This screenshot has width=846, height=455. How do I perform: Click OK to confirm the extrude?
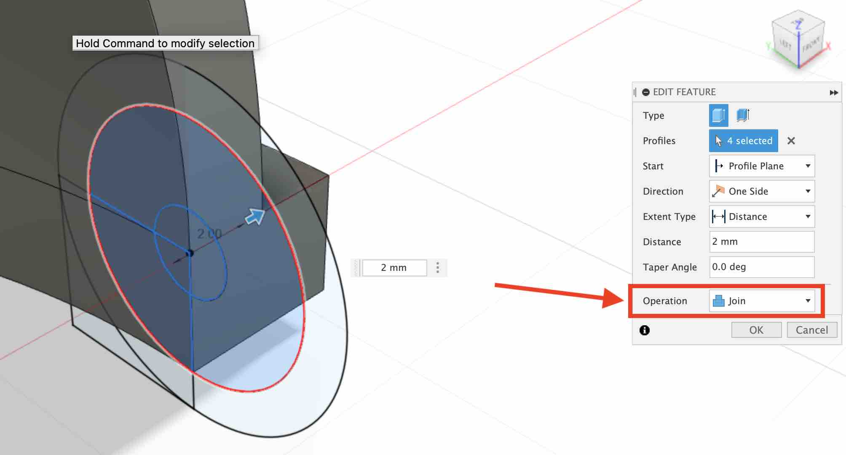coord(757,329)
